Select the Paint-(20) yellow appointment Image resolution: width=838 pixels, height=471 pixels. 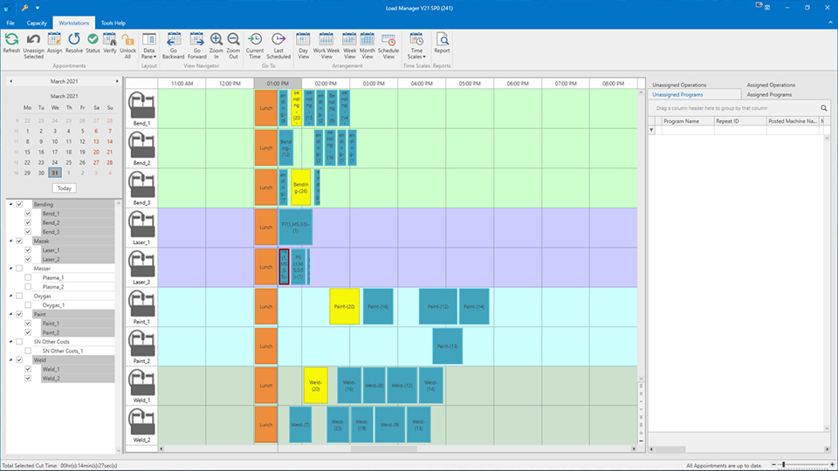pos(344,306)
